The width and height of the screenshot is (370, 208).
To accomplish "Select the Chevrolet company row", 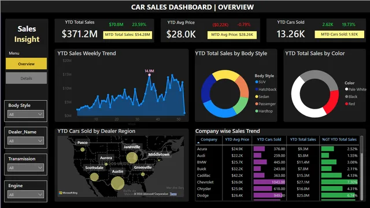I will pyautogui.click(x=277, y=182).
